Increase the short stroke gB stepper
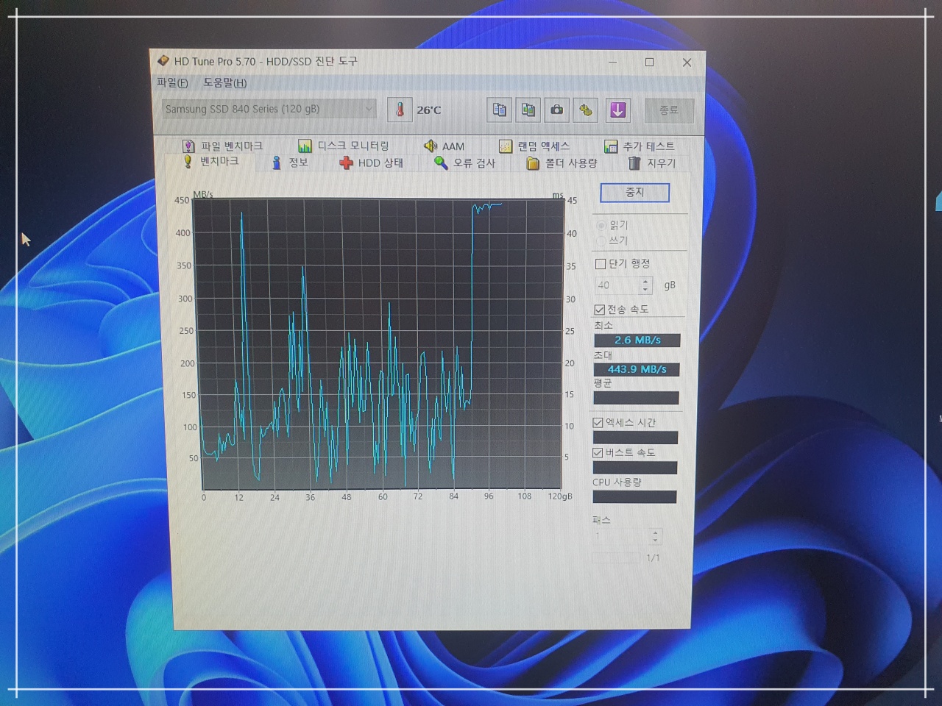Image resolution: width=942 pixels, height=706 pixels. click(x=646, y=281)
